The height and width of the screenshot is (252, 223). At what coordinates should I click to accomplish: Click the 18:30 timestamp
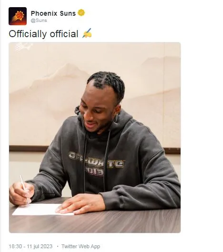pyautogui.click(x=15, y=246)
